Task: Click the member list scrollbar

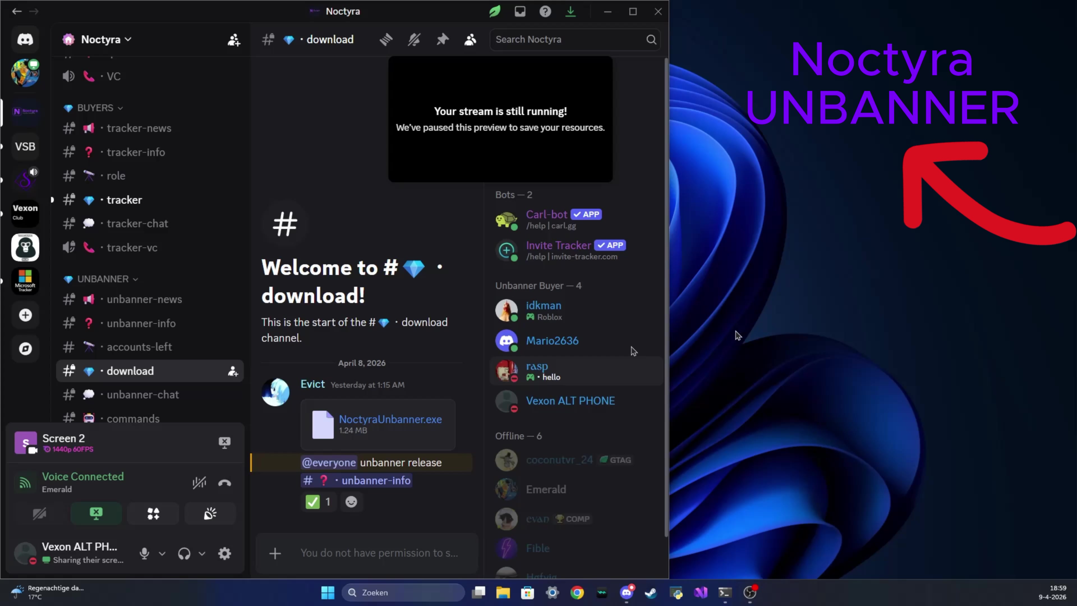Action: [x=666, y=297]
